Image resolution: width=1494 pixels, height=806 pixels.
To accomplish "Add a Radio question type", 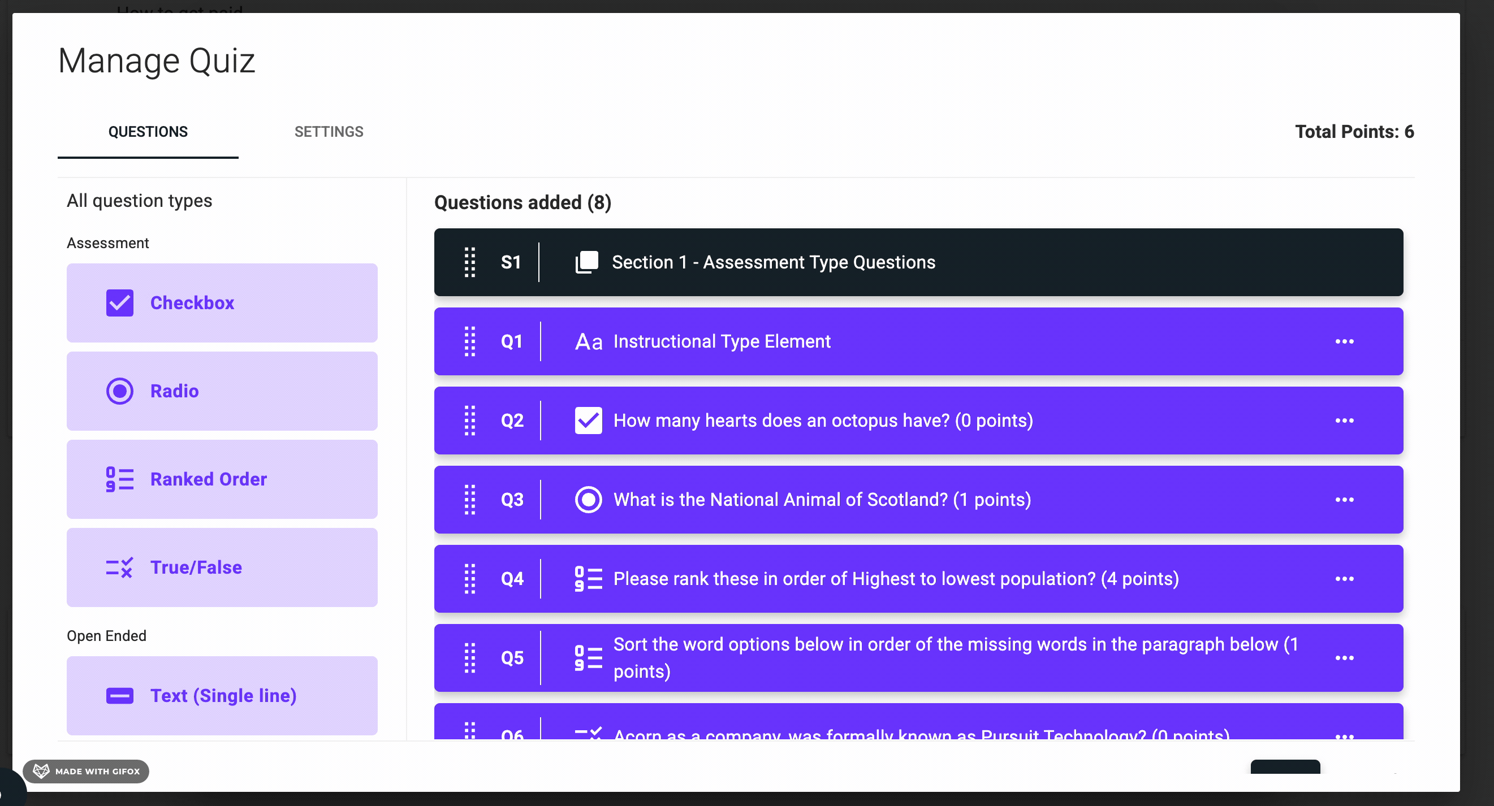I will click(222, 391).
